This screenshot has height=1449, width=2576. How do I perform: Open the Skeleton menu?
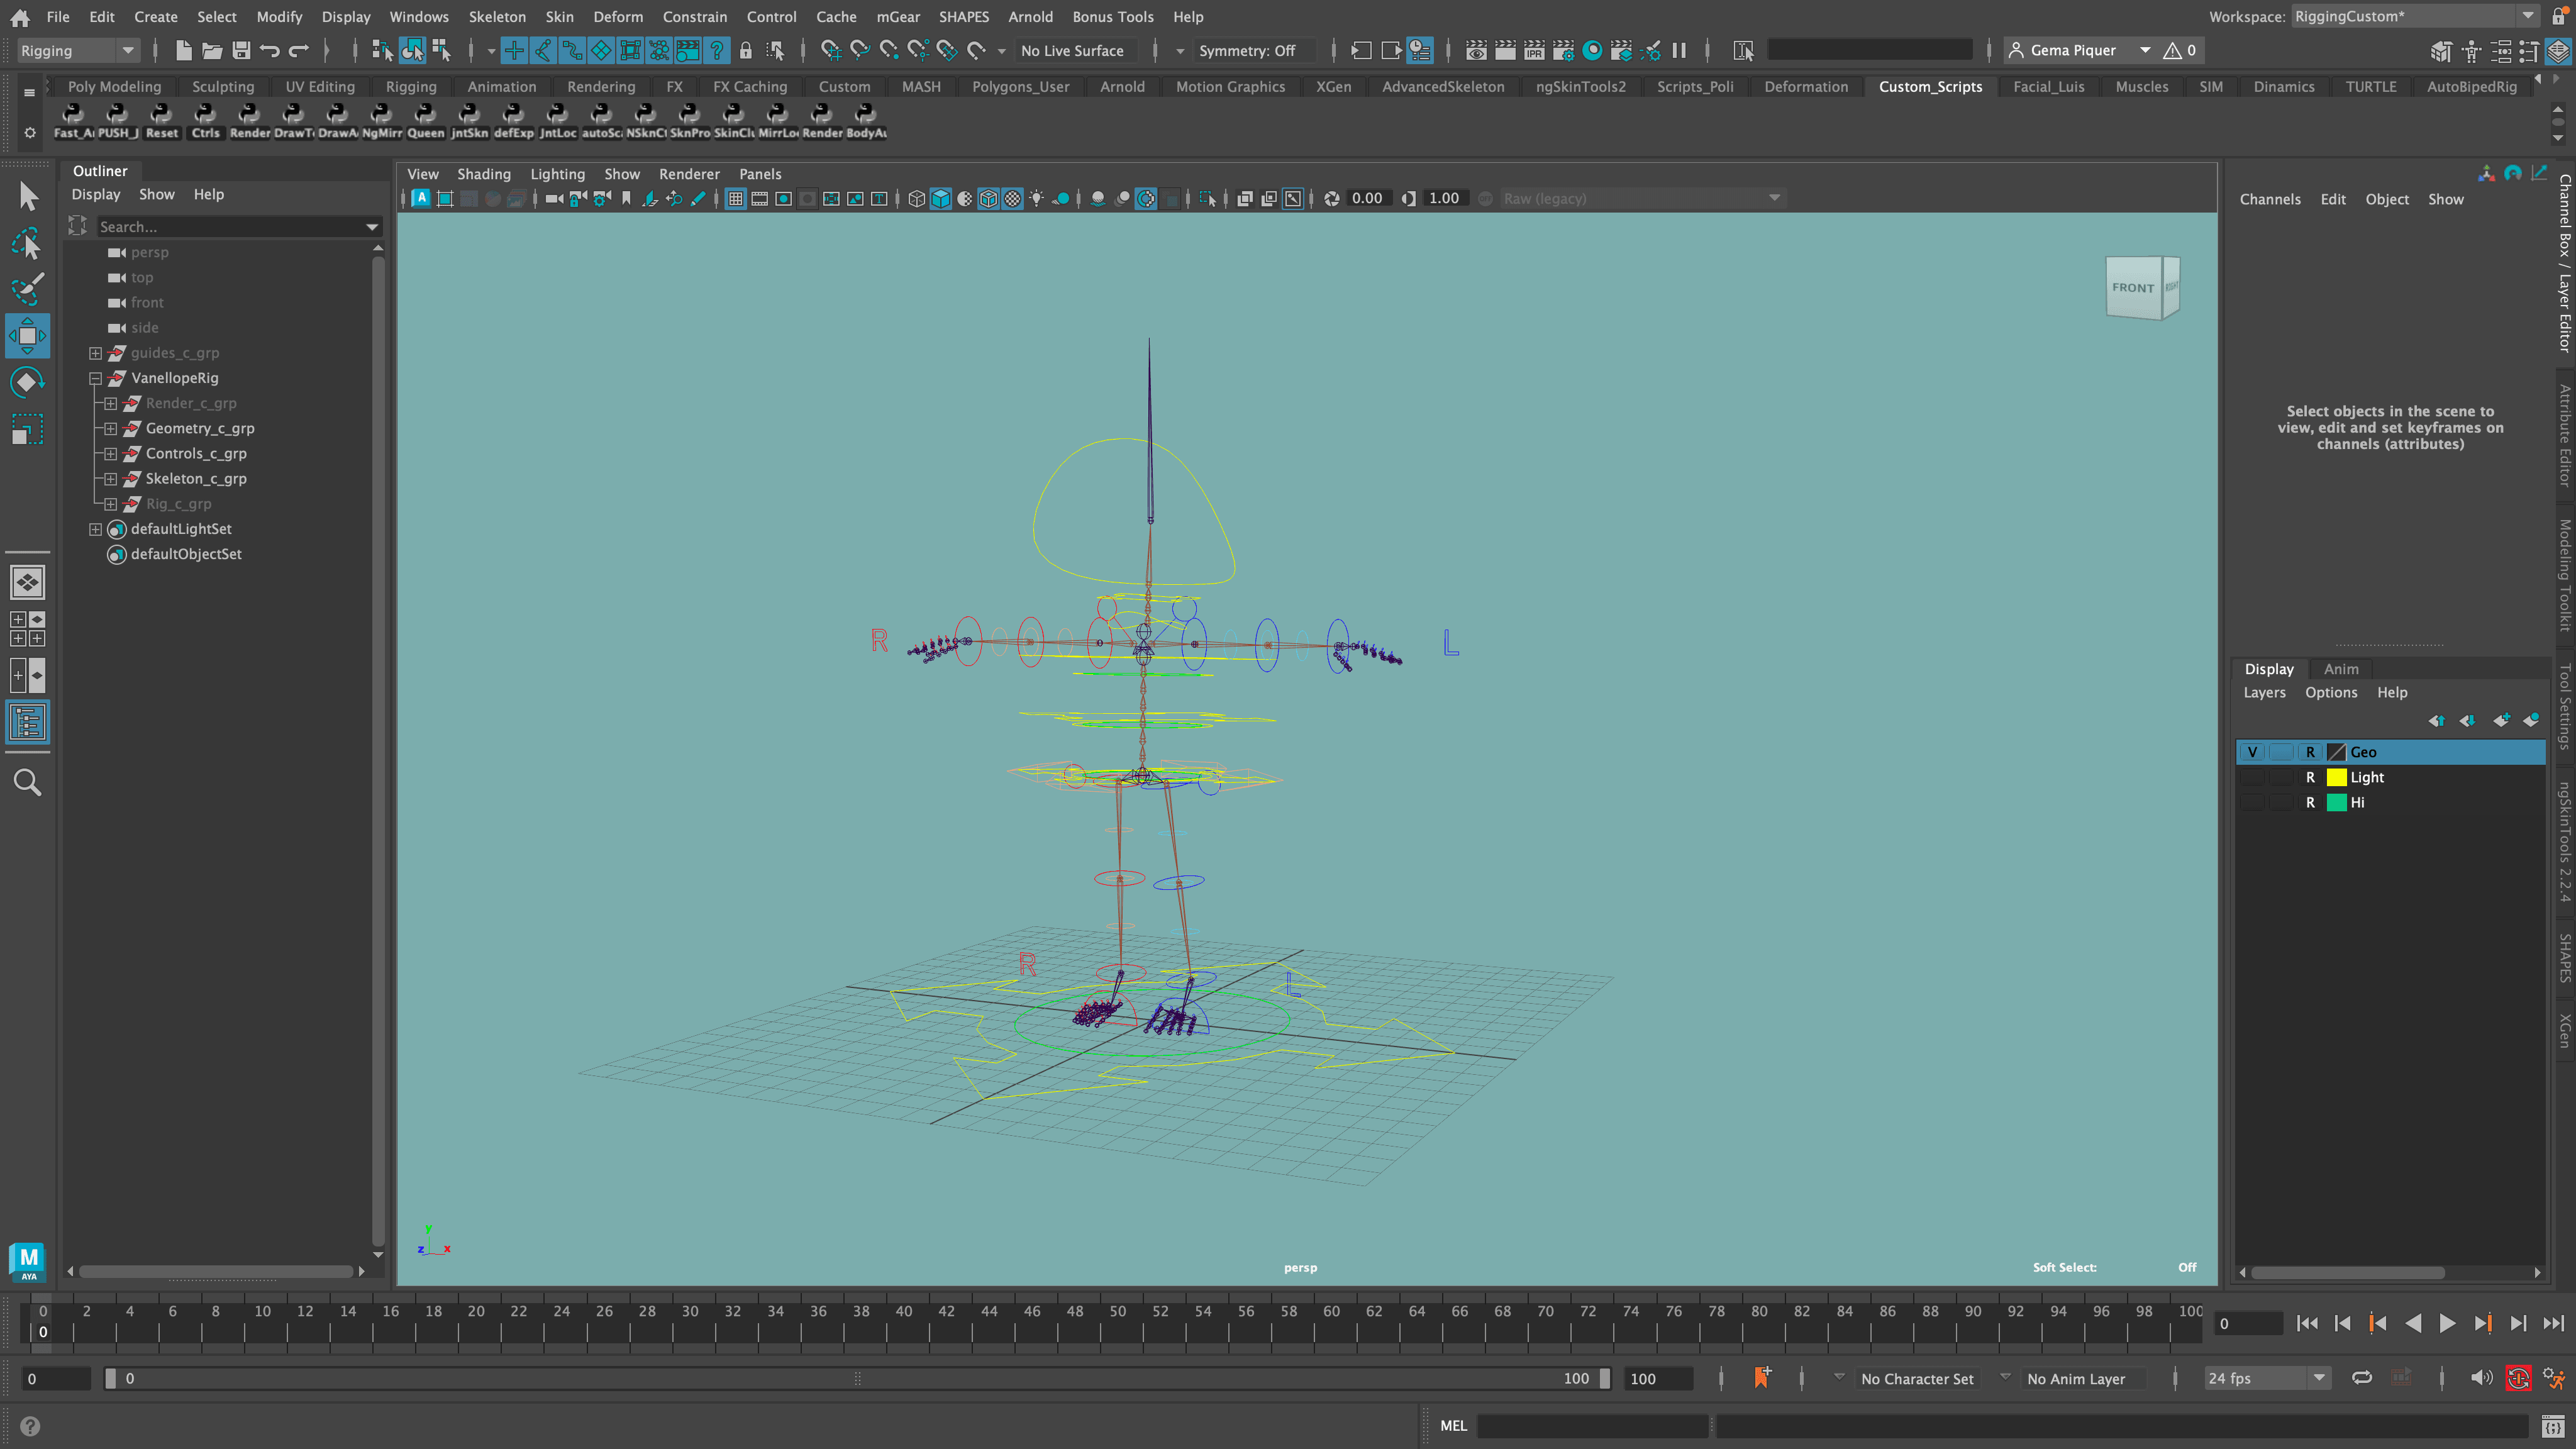496,17
